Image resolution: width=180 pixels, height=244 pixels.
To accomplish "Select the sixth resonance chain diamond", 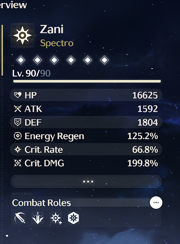I will click(x=104, y=60).
